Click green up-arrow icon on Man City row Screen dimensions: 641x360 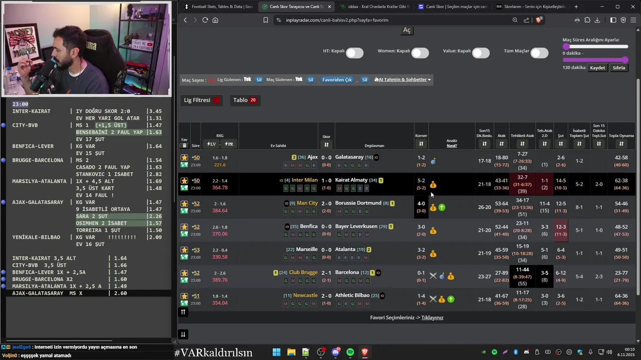coord(442,207)
